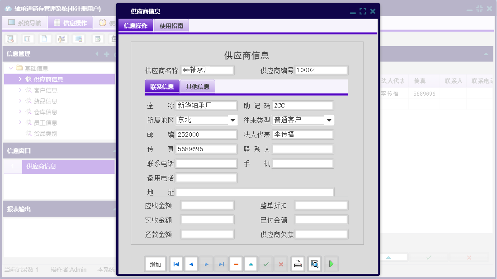Click the 增加 button
497x279 pixels.
pos(155,264)
